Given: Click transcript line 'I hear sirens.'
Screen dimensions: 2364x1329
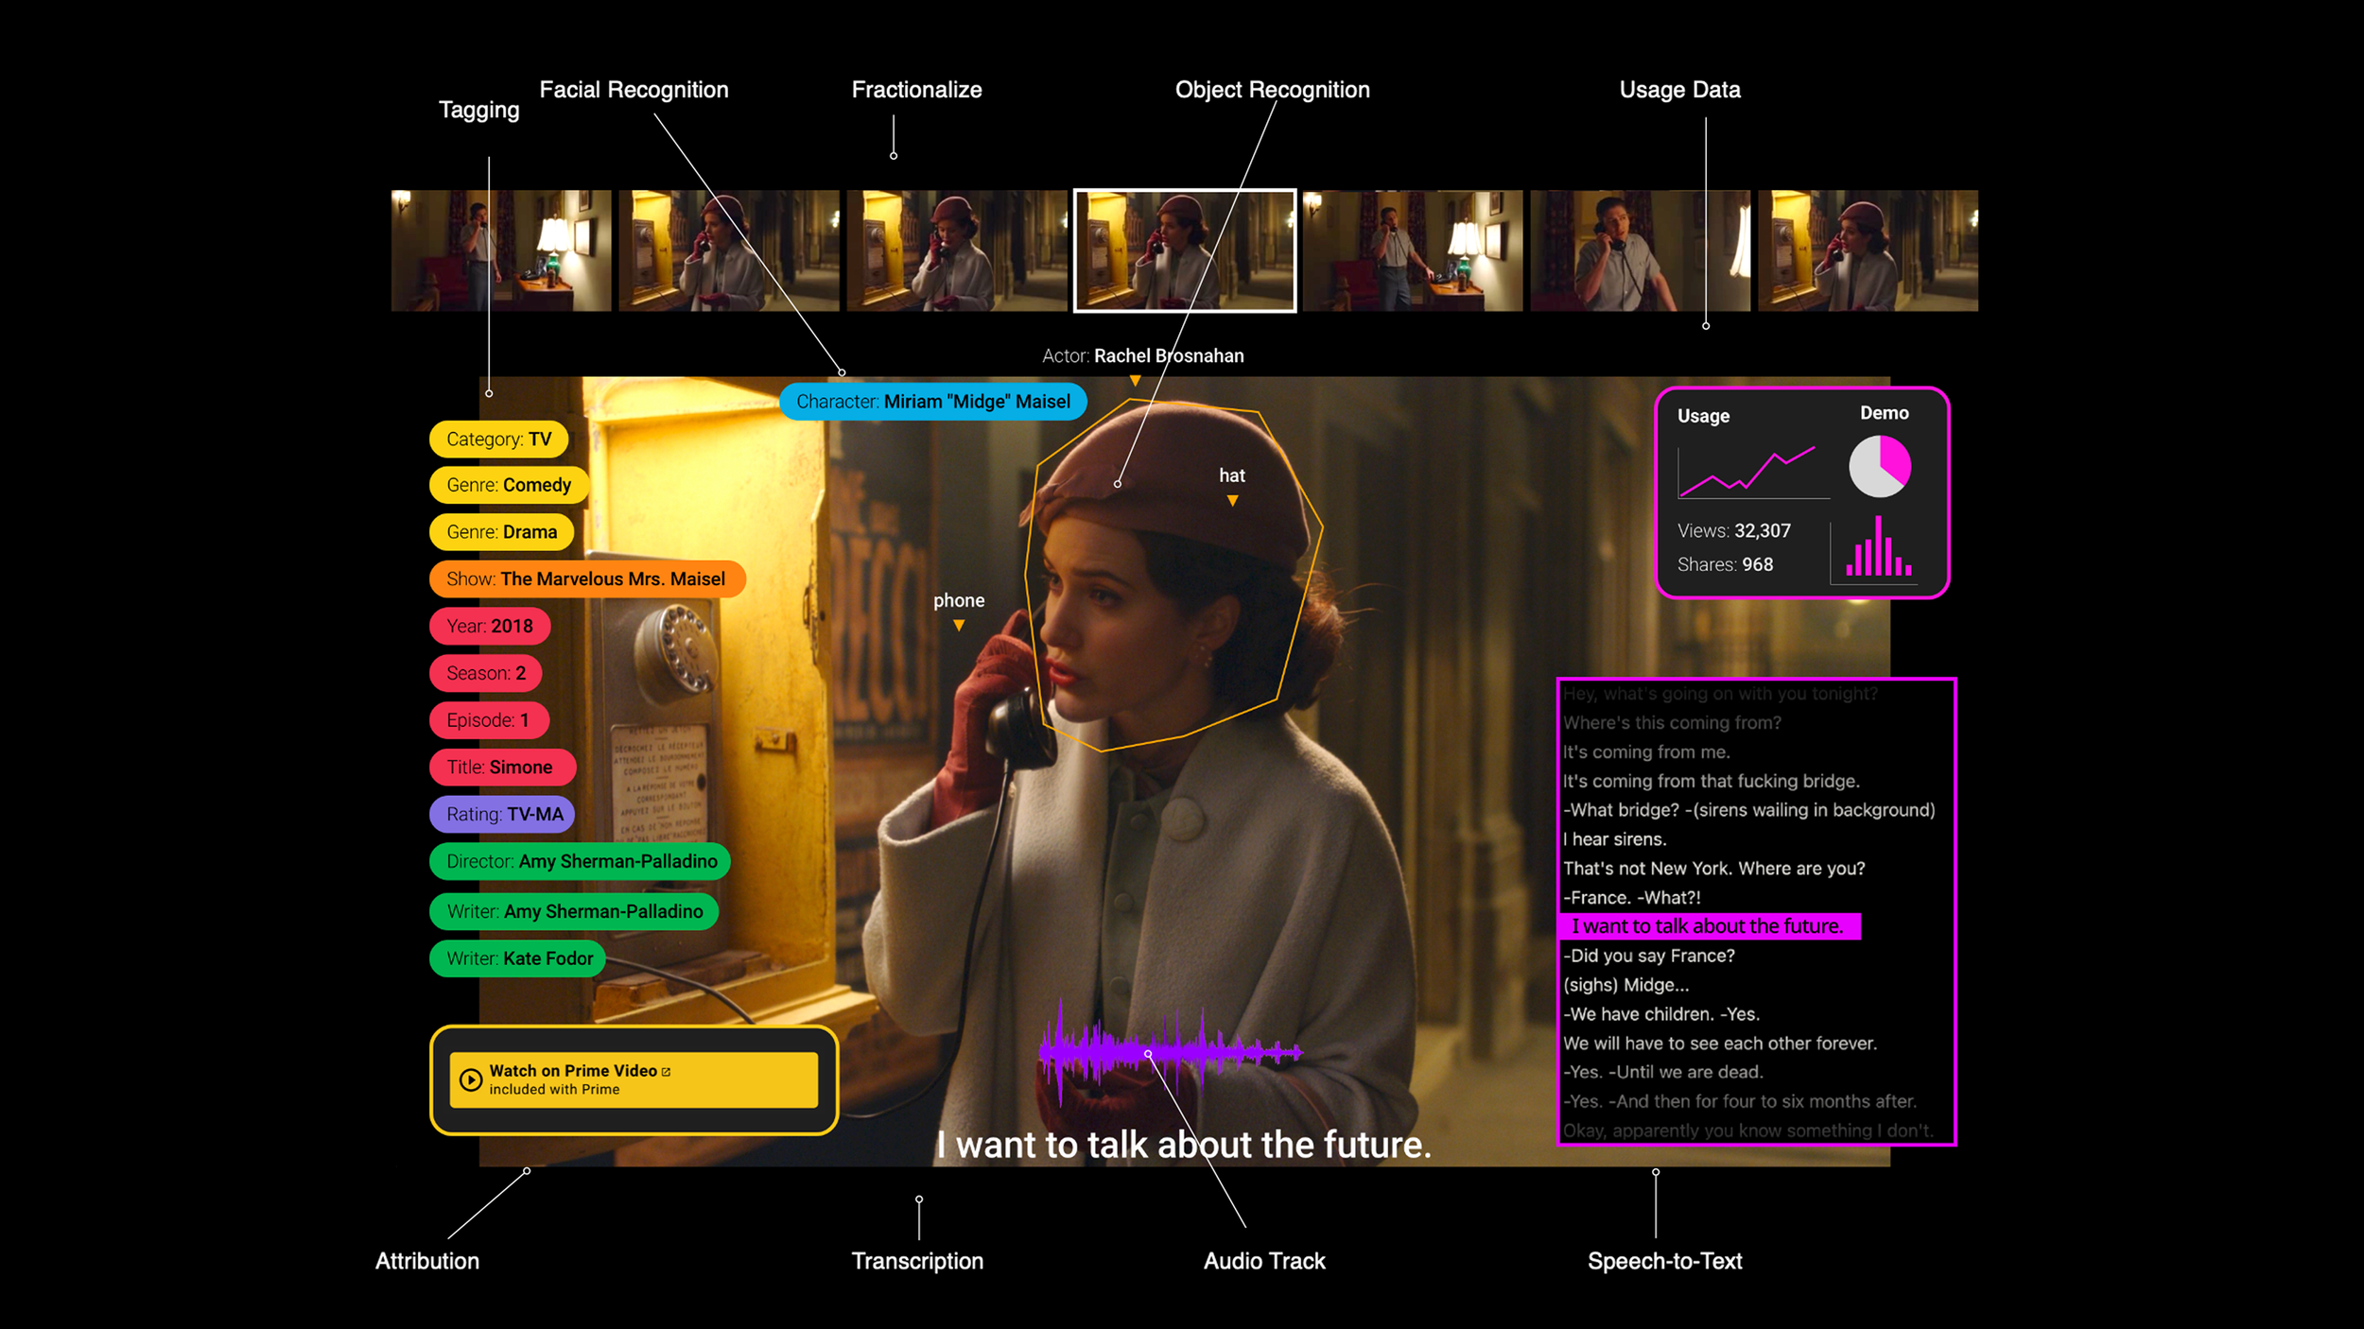Looking at the screenshot, I should click(x=1614, y=839).
